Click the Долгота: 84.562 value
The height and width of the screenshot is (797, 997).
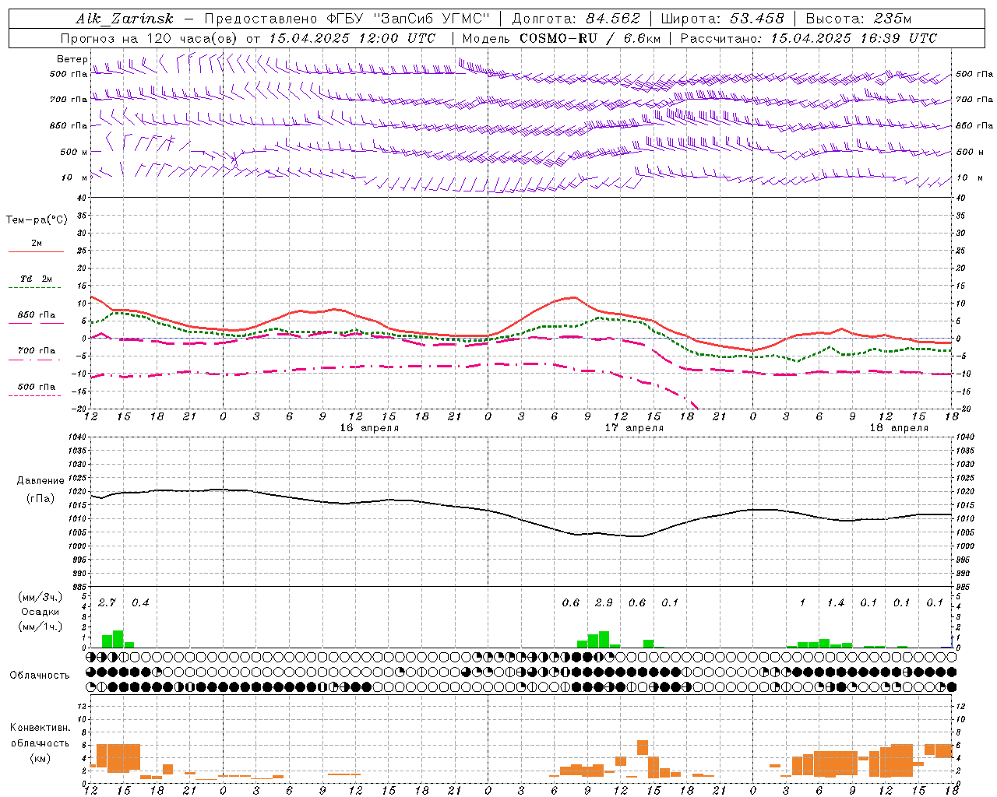point(576,19)
